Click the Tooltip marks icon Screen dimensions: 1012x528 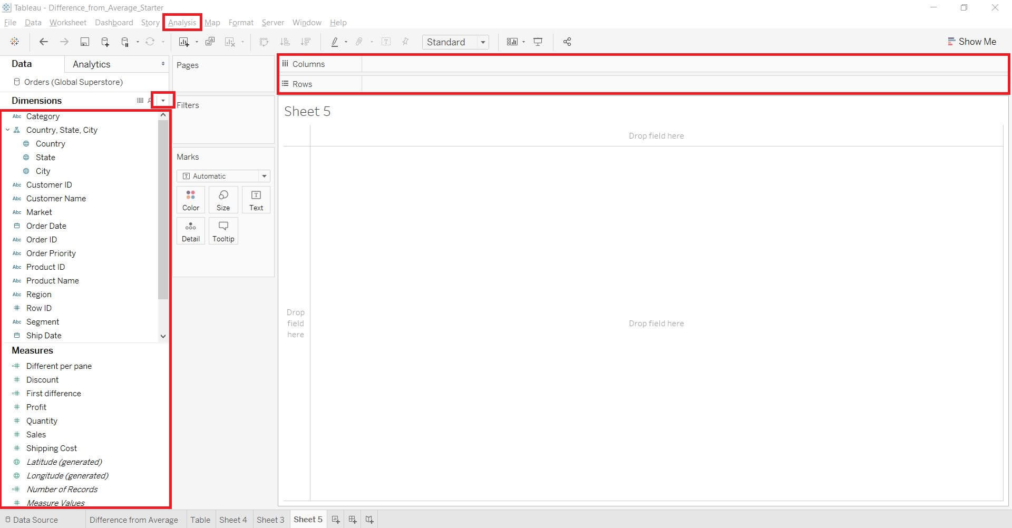[223, 230]
